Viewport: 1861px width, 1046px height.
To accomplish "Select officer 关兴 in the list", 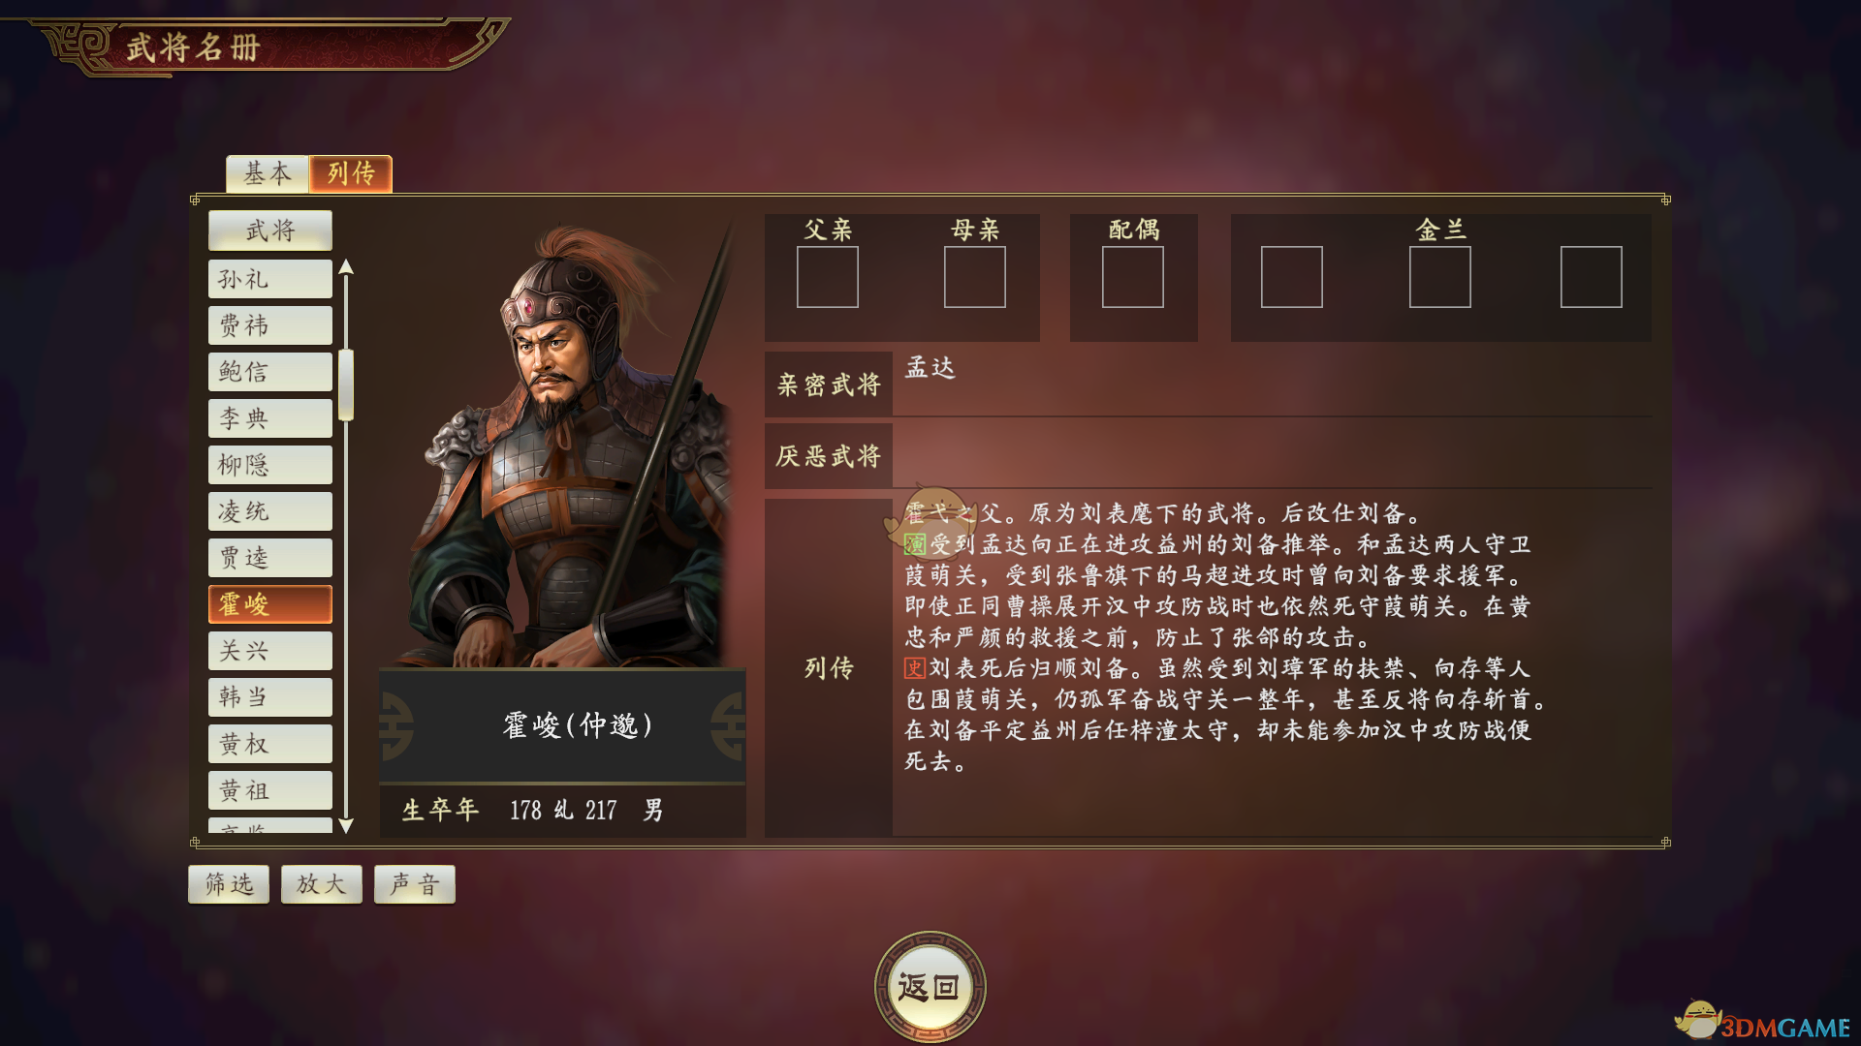I will point(270,651).
